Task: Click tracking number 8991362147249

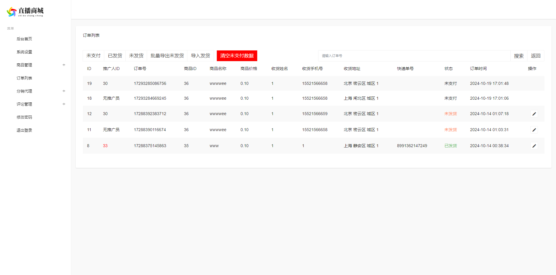Action: pyautogui.click(x=412, y=146)
